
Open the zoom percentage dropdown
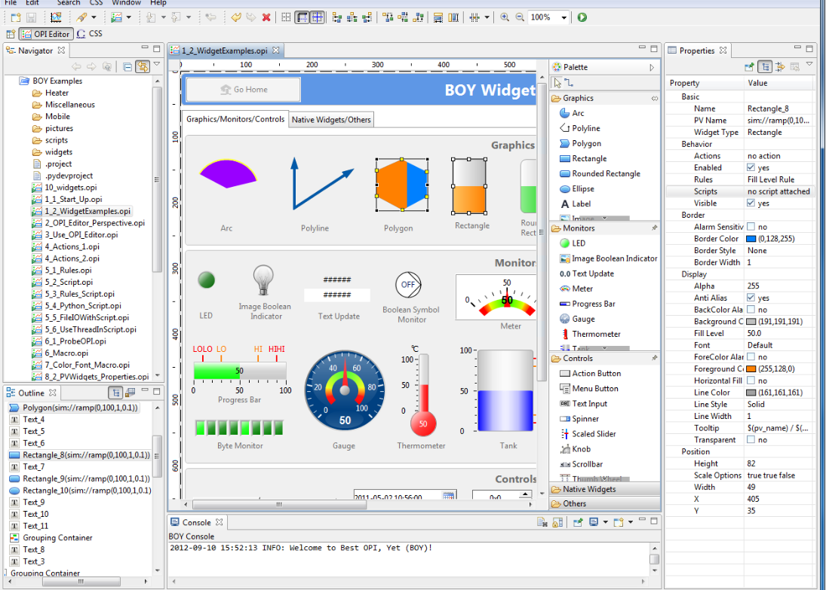coord(564,17)
